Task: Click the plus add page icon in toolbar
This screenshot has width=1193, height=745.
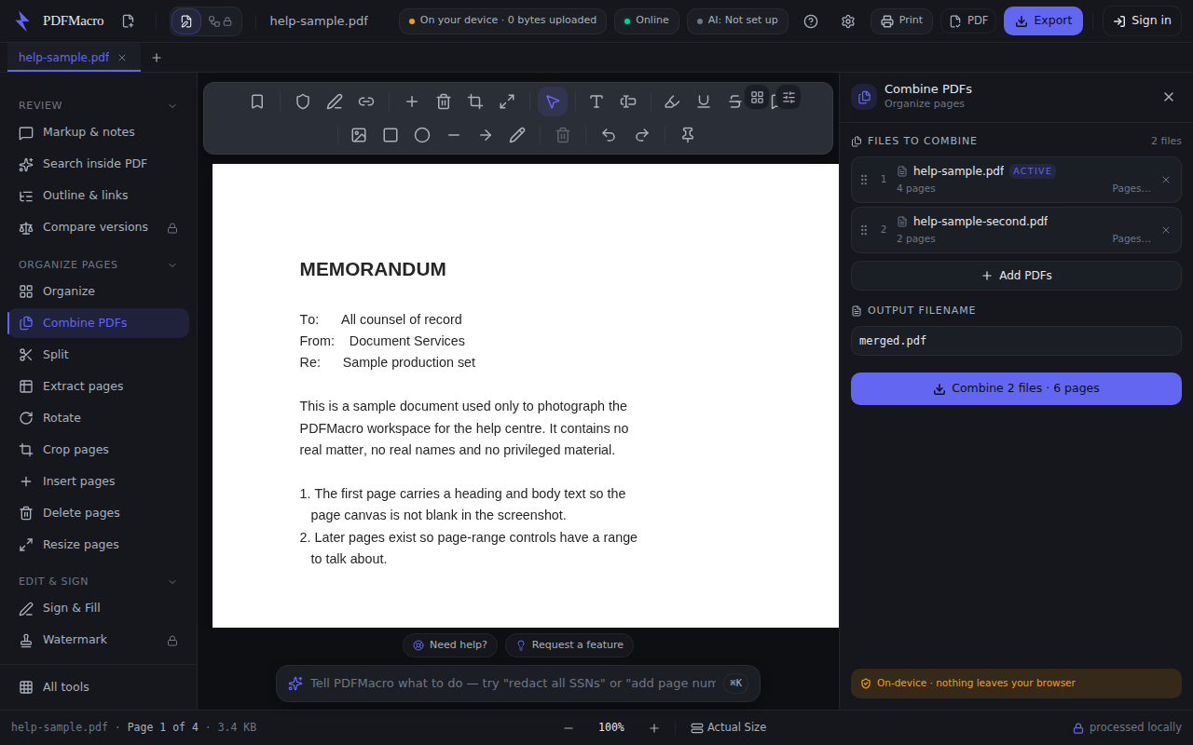Action: coord(412,102)
